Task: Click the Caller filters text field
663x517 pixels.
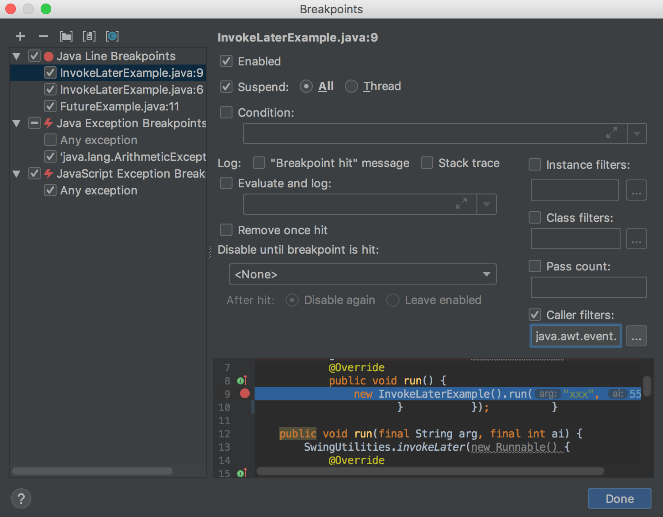Action: coord(576,336)
